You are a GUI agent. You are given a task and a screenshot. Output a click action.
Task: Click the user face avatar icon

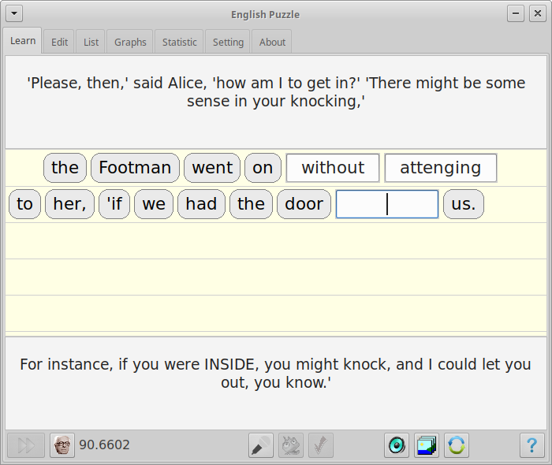(62, 445)
